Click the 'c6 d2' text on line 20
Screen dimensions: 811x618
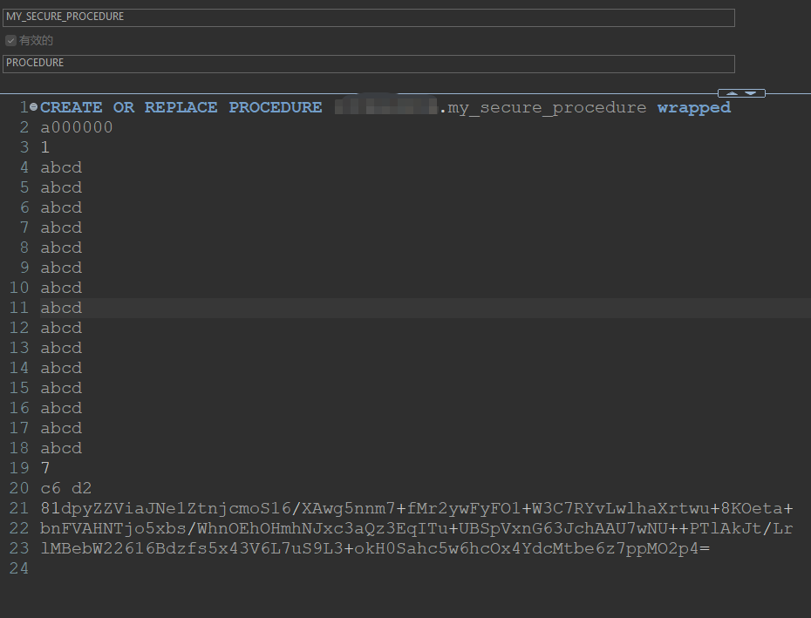(x=65, y=488)
